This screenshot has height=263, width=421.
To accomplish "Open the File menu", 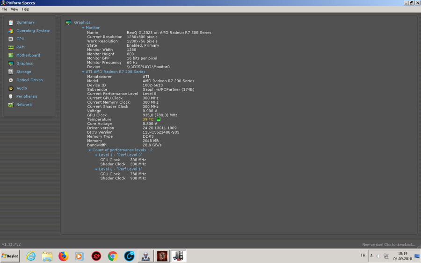I will 4,9.
